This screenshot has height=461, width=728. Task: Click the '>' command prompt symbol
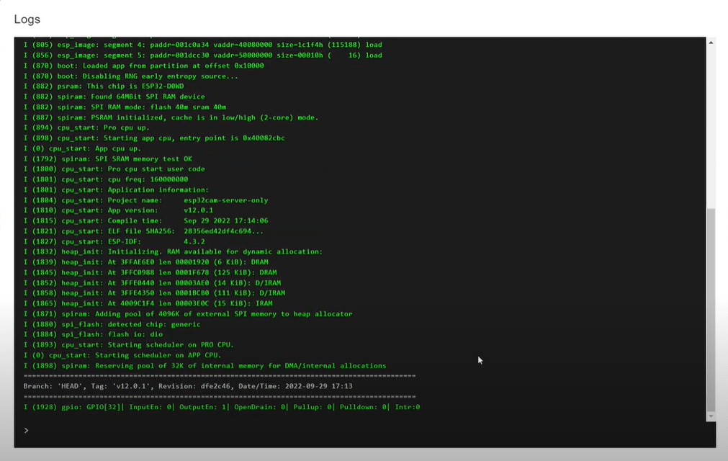[26, 430]
